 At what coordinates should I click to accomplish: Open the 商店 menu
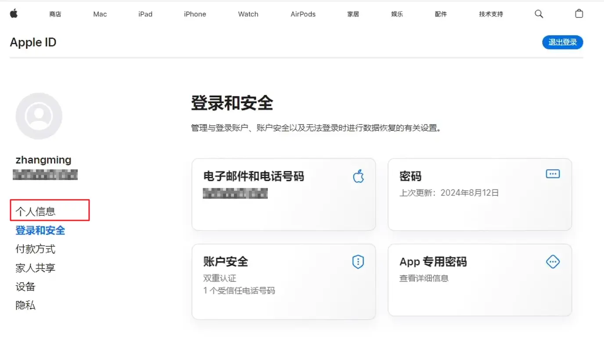click(x=55, y=14)
